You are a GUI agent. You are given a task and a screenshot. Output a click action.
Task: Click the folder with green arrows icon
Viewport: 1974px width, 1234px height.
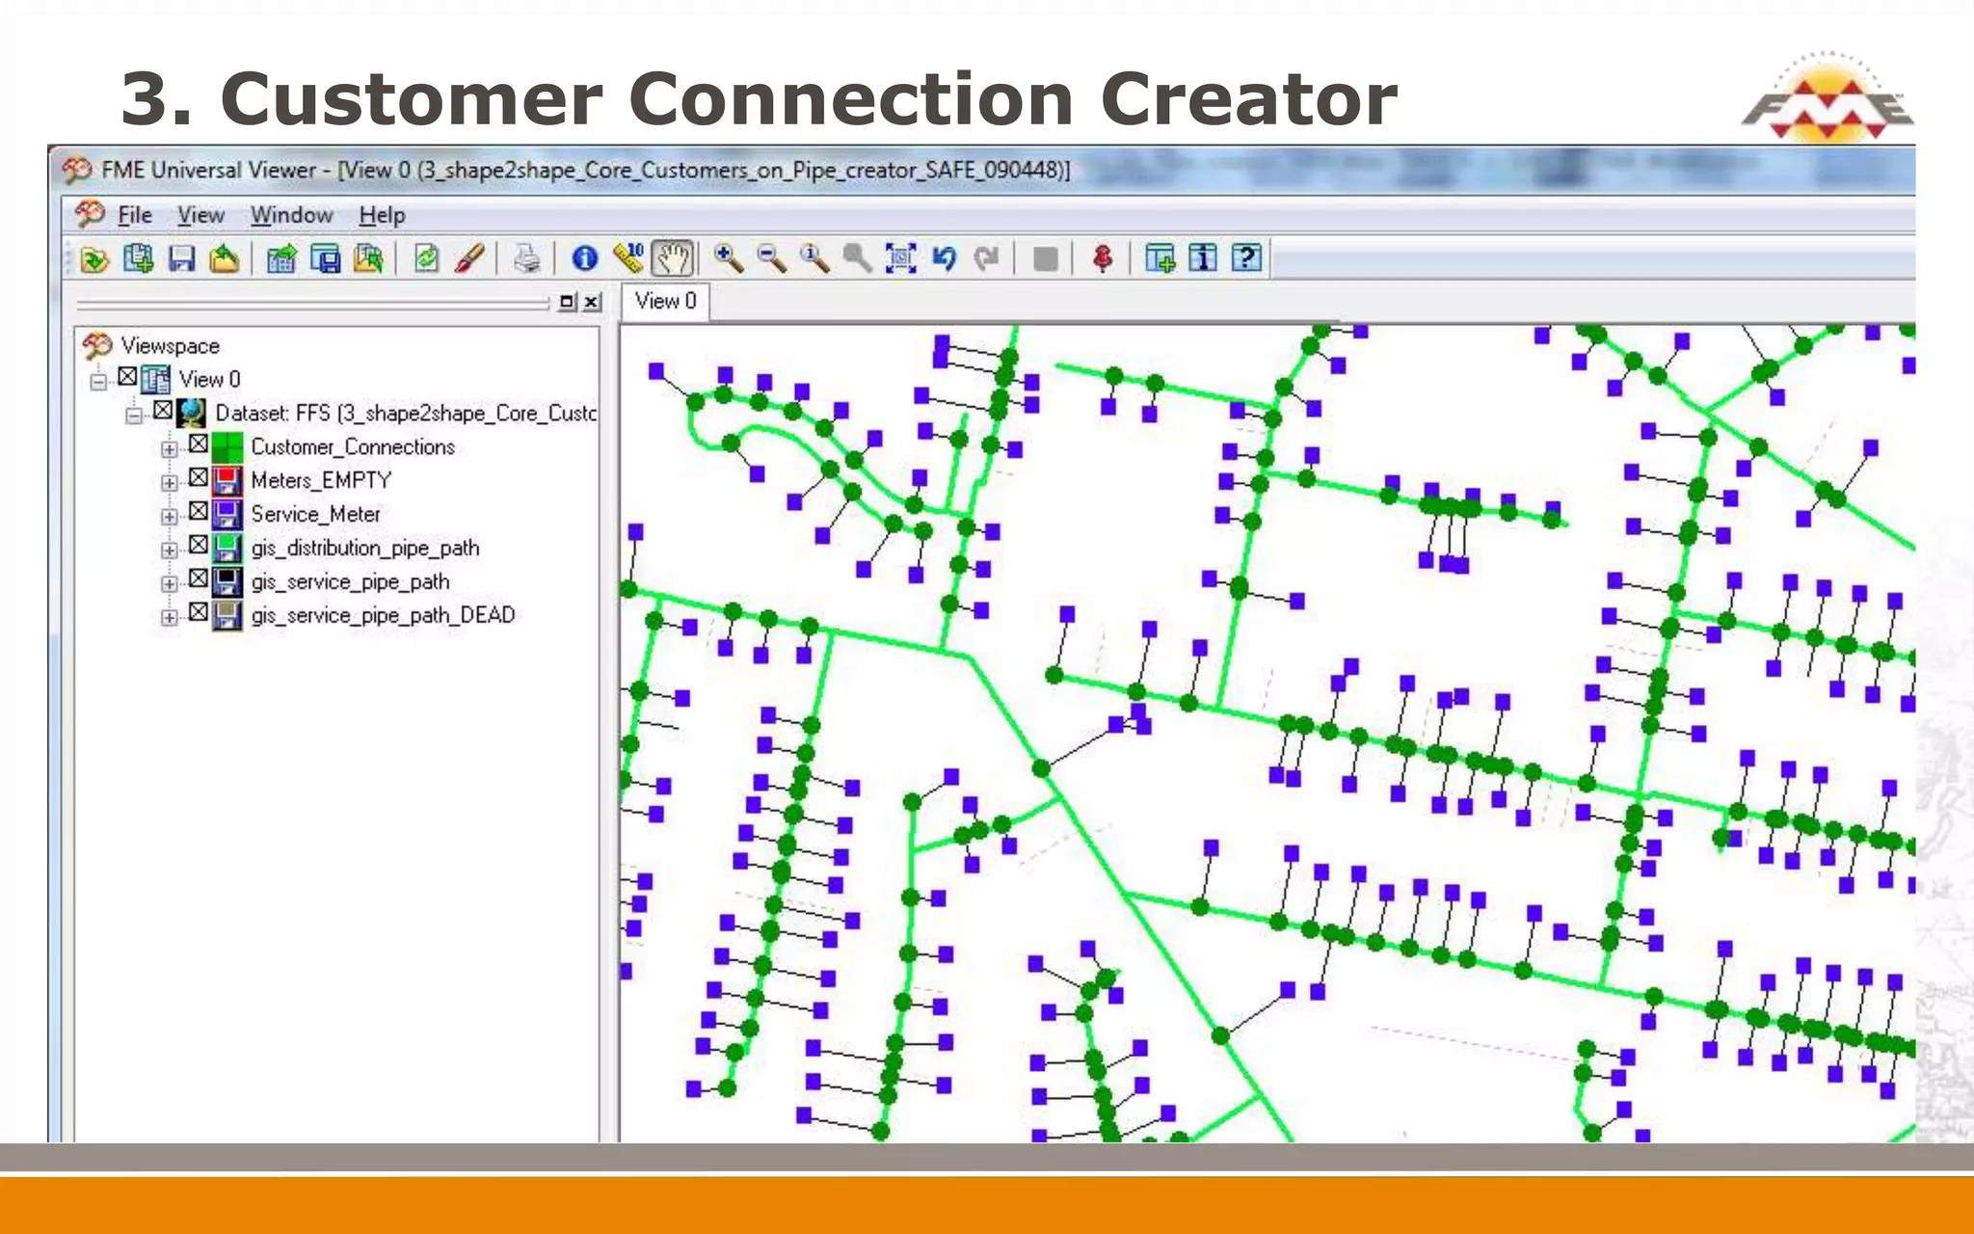[x=369, y=259]
